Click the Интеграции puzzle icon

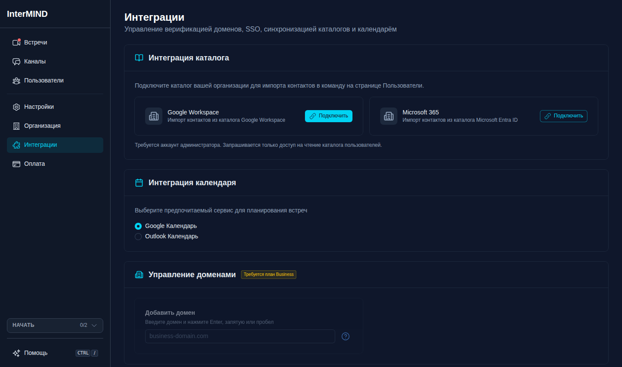[16, 145]
